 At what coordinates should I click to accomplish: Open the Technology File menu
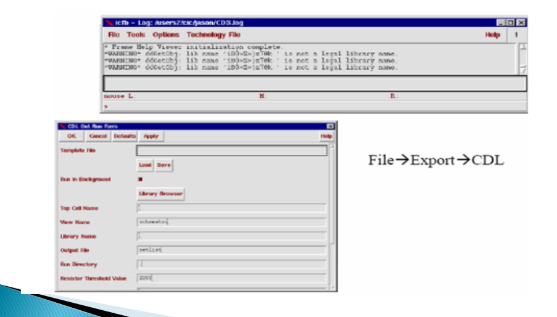point(213,35)
